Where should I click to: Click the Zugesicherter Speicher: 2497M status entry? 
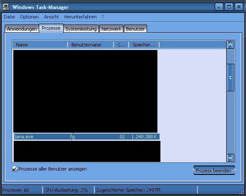(x=128, y=190)
